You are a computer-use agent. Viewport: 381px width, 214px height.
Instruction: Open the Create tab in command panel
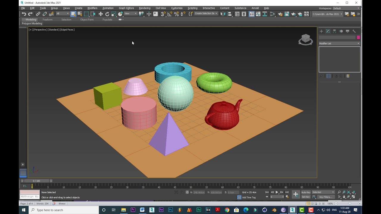[x=321, y=31]
